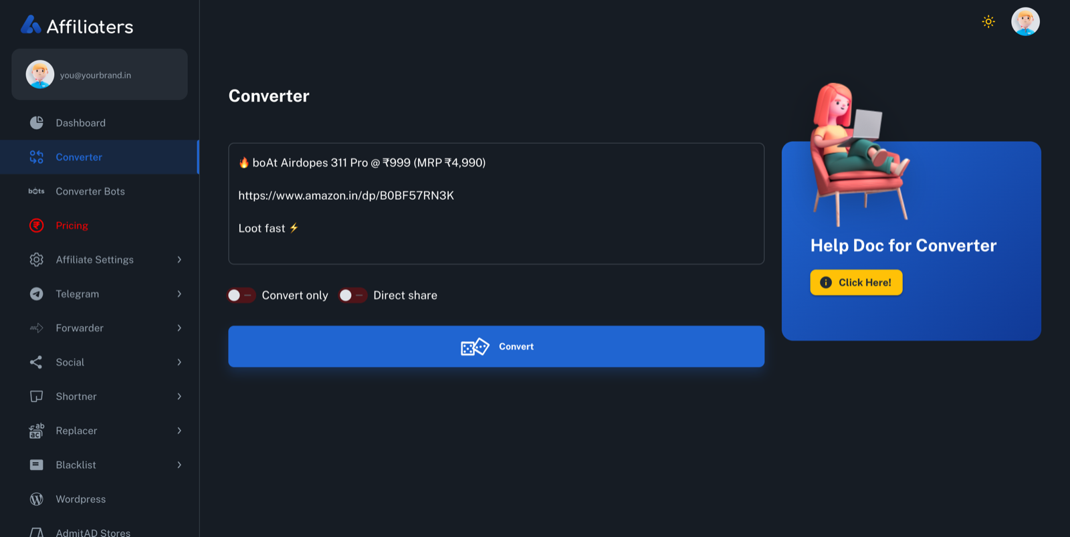Click the Shortner icon
This screenshot has height=537, width=1070.
(37, 397)
